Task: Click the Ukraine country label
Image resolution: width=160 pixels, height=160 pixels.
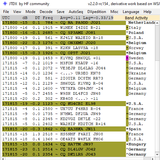Action: [137, 73]
